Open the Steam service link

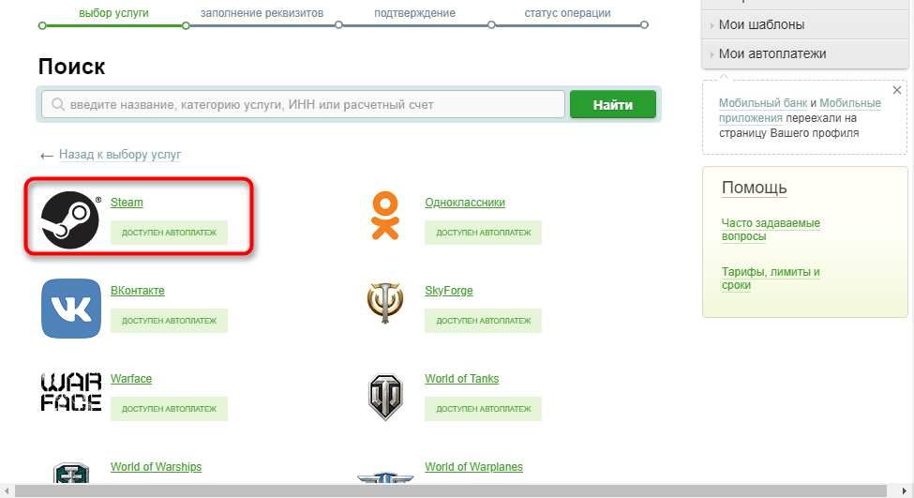point(127,203)
